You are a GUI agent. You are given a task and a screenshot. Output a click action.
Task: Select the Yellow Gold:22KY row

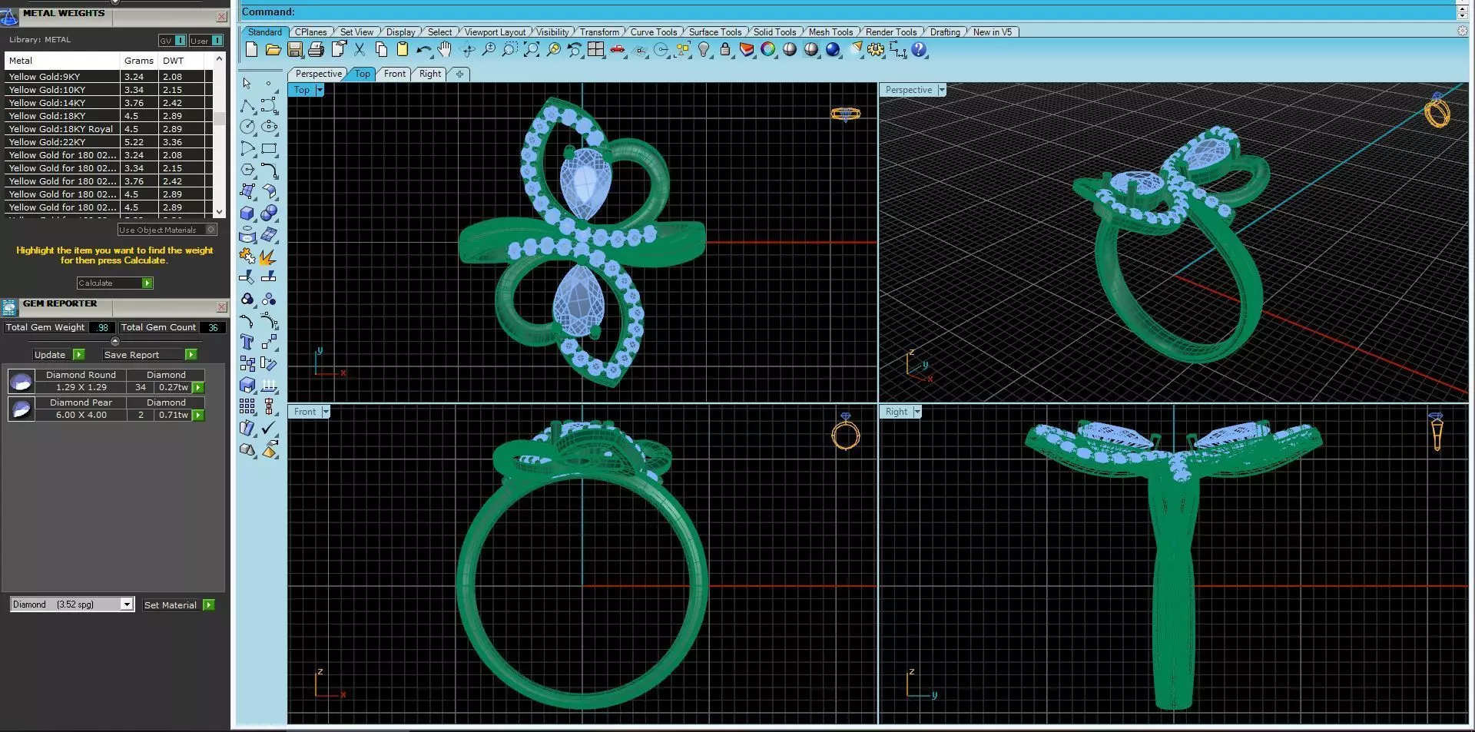click(x=108, y=142)
